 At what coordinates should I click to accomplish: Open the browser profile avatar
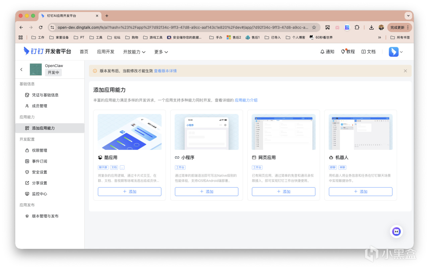coord(381,28)
